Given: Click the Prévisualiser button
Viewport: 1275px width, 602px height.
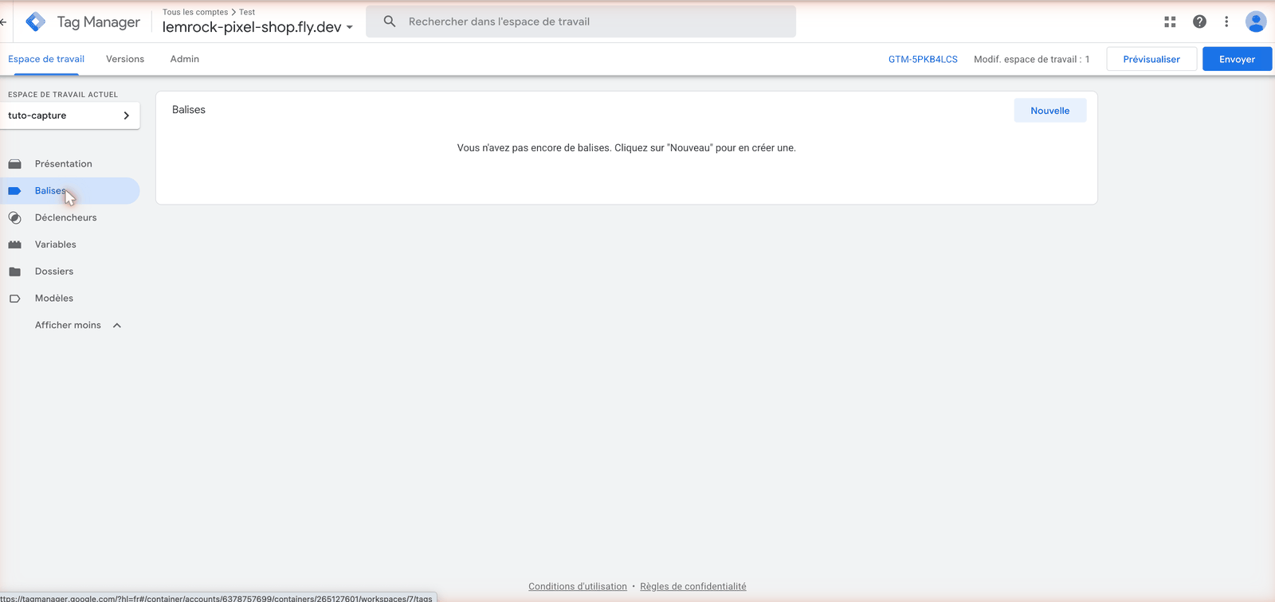Looking at the screenshot, I should (x=1151, y=59).
